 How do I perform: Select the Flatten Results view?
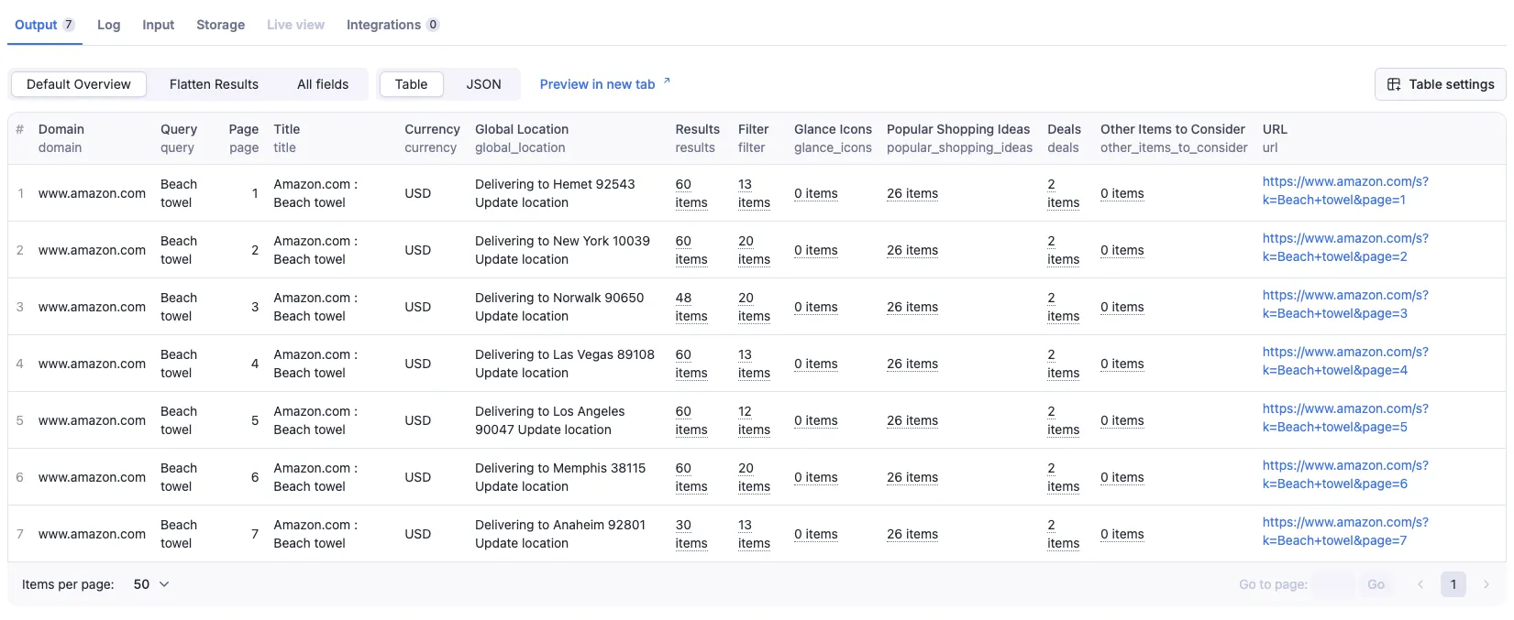(x=214, y=84)
